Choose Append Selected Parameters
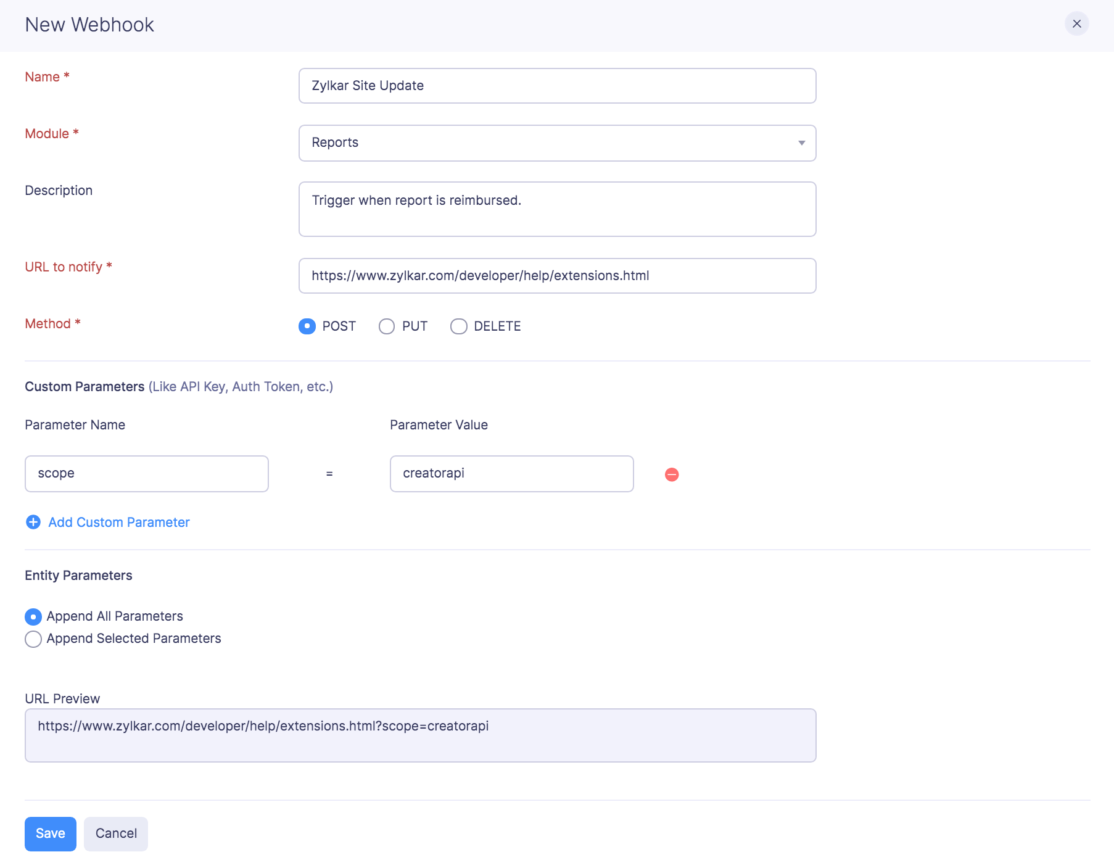 click(33, 639)
